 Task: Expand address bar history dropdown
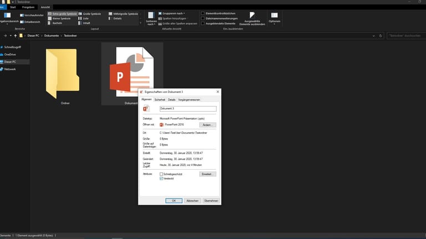(373, 36)
